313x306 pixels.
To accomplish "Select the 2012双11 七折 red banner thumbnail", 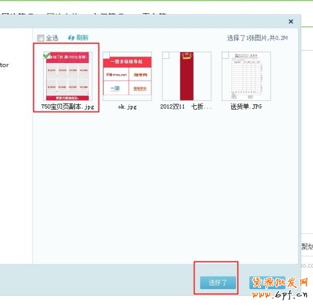I will pyautogui.click(x=186, y=76).
